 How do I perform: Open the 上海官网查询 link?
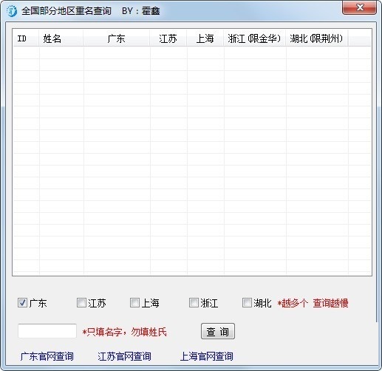click(207, 356)
